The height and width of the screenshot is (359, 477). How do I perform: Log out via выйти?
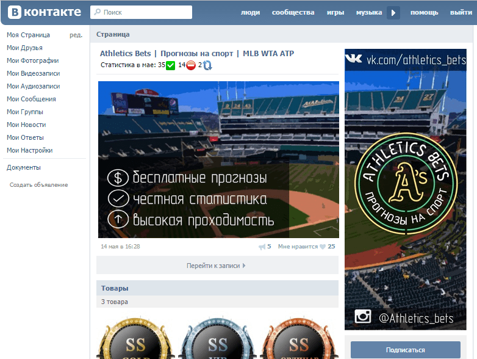[461, 12]
